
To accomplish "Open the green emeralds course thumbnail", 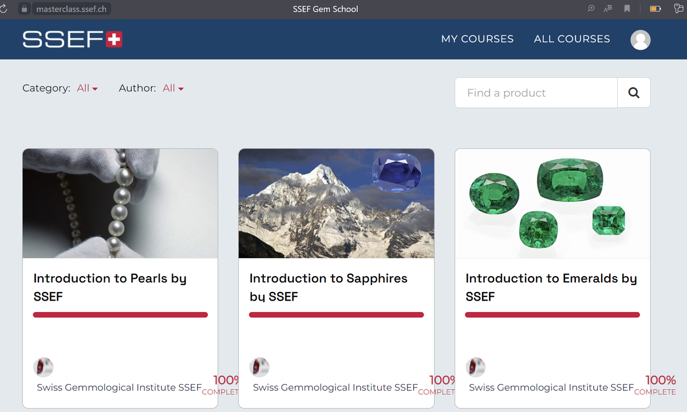I will [x=552, y=203].
